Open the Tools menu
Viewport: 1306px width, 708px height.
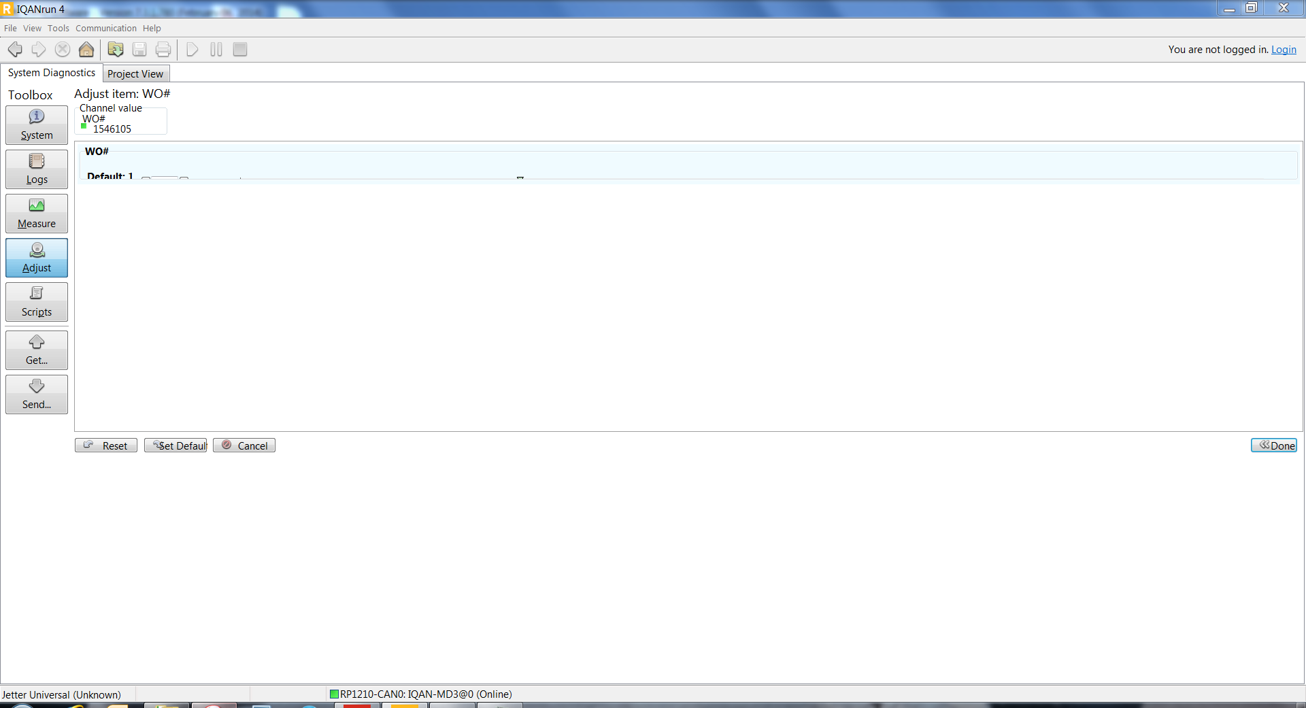point(58,28)
